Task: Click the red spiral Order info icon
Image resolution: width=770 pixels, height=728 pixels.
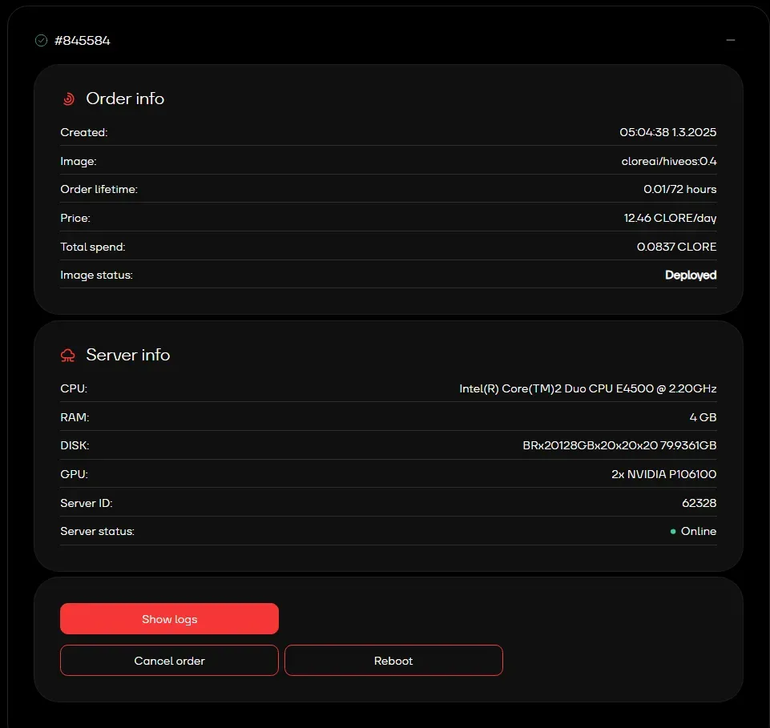Action: (69, 99)
